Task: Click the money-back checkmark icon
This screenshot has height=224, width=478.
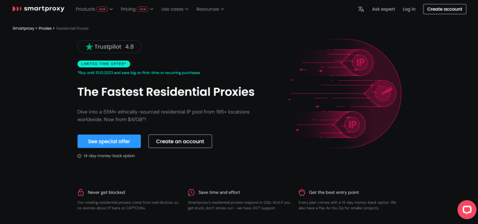Action: coord(79,156)
